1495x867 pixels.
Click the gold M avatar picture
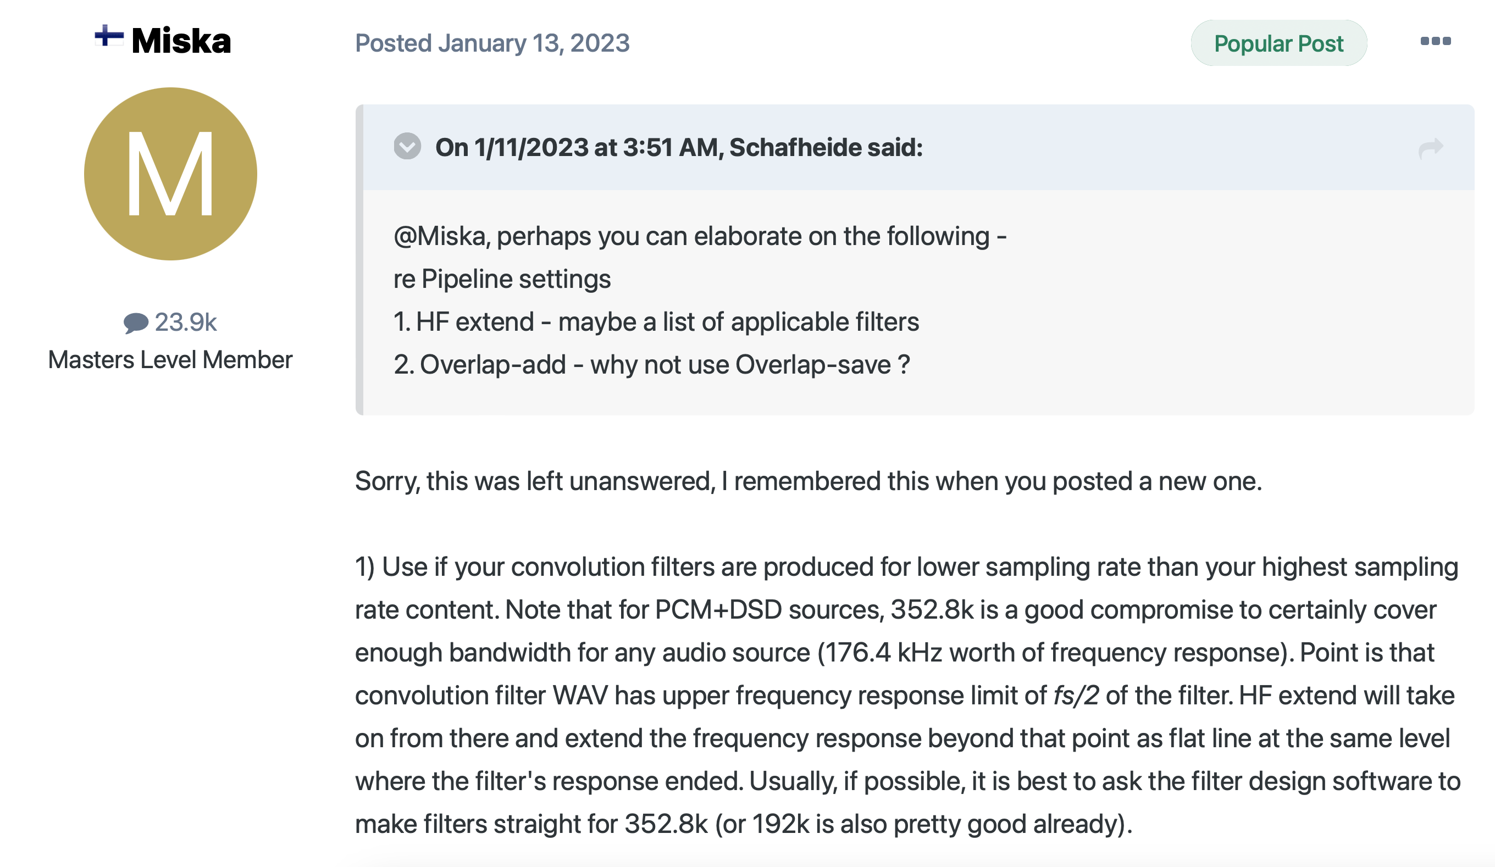click(170, 174)
